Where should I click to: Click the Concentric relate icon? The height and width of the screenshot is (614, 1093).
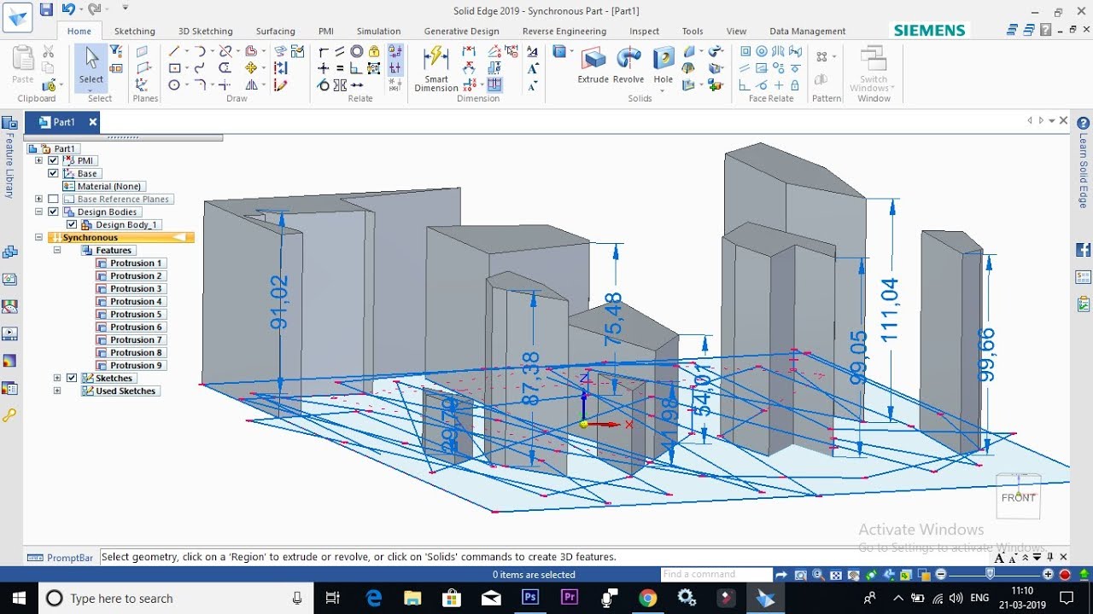point(357,51)
